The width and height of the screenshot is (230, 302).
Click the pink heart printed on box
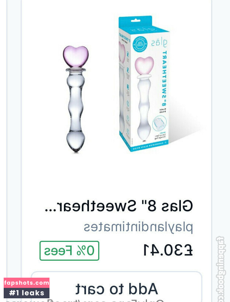click(x=145, y=66)
